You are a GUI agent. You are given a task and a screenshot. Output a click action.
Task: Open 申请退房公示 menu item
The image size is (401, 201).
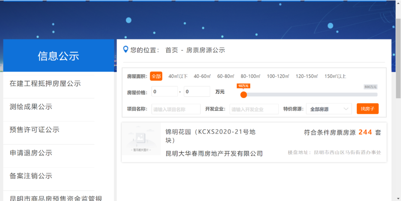click(31, 153)
